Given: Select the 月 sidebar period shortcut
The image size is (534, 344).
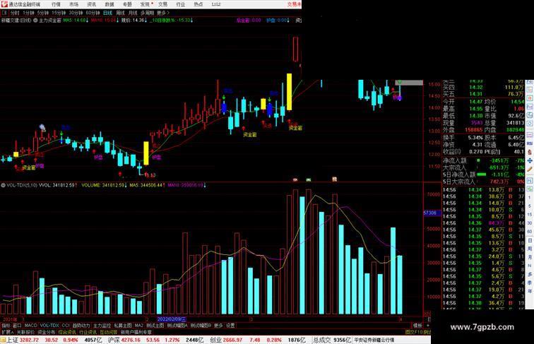Looking at the screenshot, I should [530, 257].
